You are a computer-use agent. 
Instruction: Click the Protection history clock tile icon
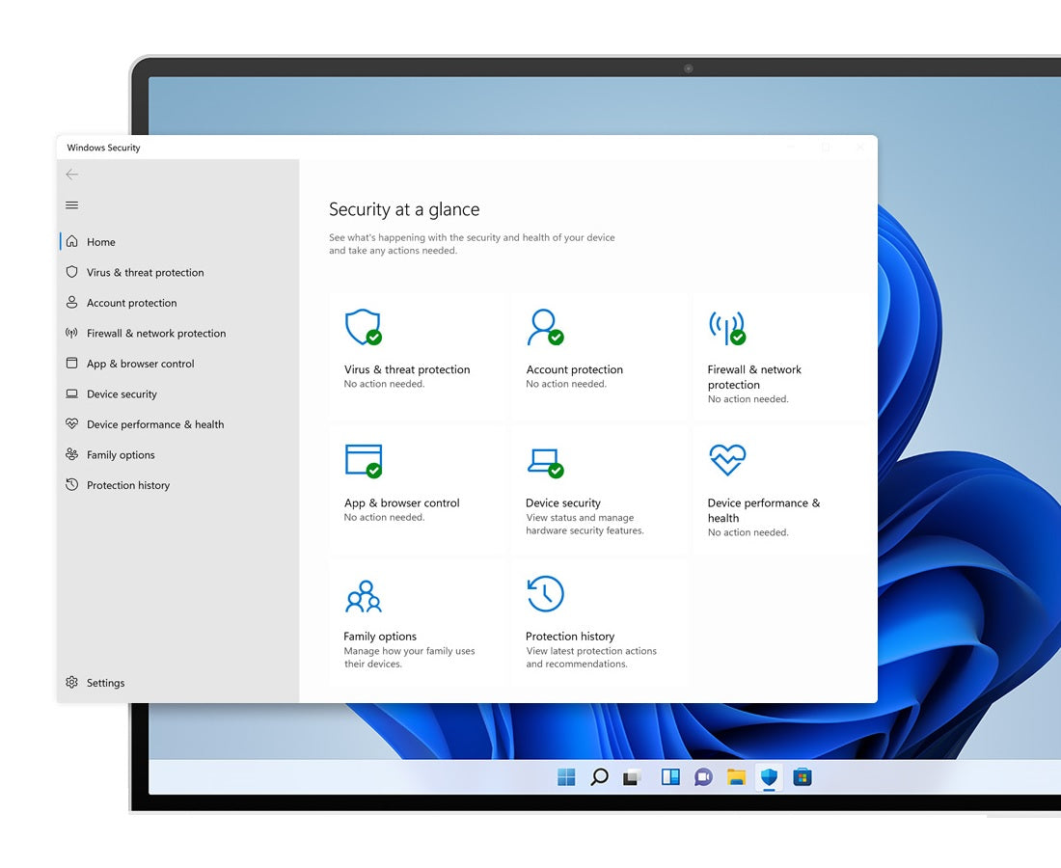(x=545, y=594)
